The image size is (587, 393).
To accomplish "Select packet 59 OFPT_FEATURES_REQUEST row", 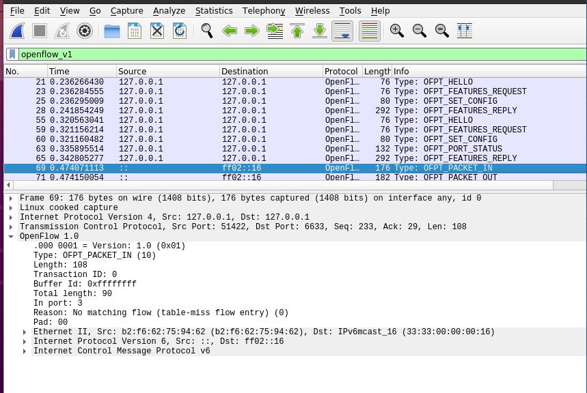I will tap(295, 130).
